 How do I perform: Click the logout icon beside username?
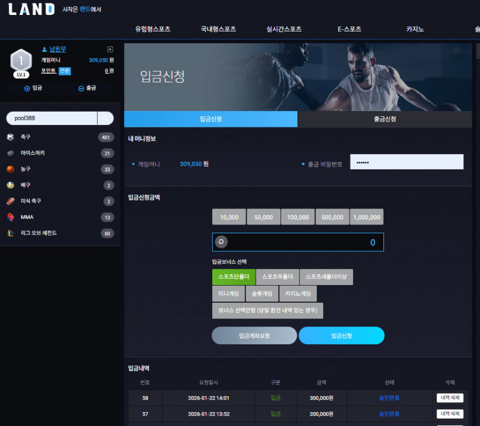(x=110, y=49)
